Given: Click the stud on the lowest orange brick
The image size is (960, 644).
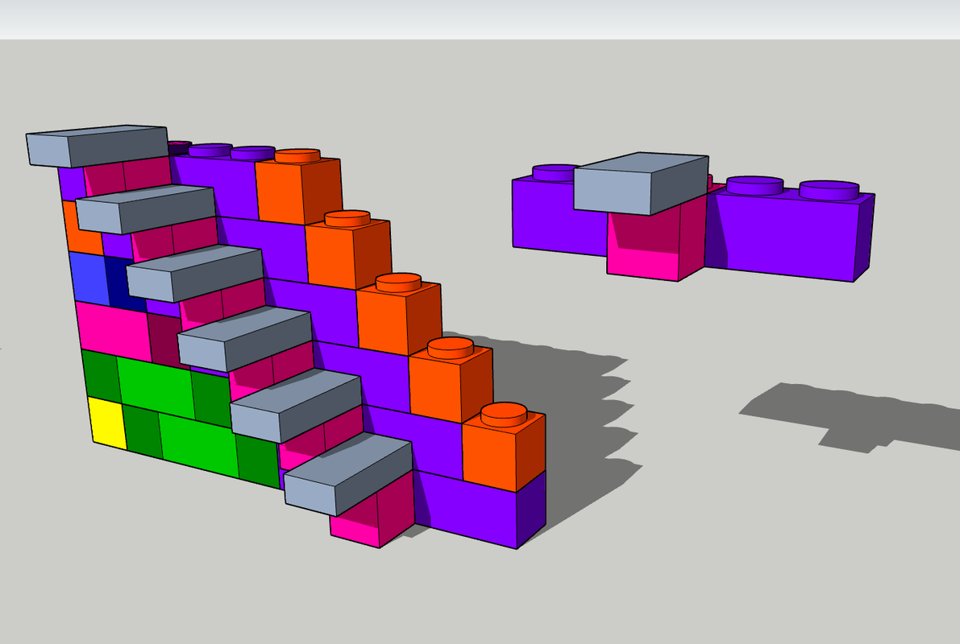Looking at the screenshot, I should tap(504, 414).
